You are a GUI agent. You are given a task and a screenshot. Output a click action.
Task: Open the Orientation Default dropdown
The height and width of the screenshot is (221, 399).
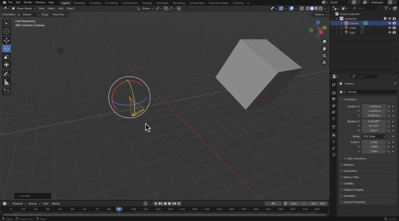(28, 15)
